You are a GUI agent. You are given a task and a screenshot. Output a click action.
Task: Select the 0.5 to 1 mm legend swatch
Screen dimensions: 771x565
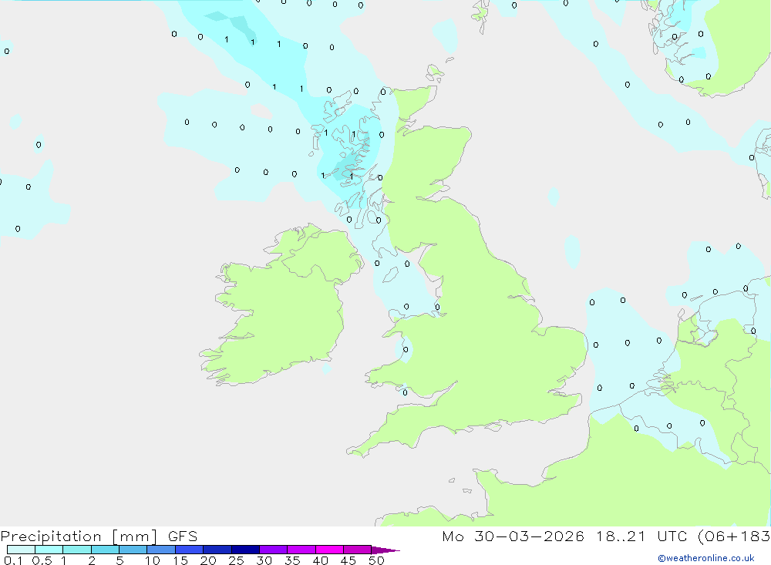coord(49,550)
